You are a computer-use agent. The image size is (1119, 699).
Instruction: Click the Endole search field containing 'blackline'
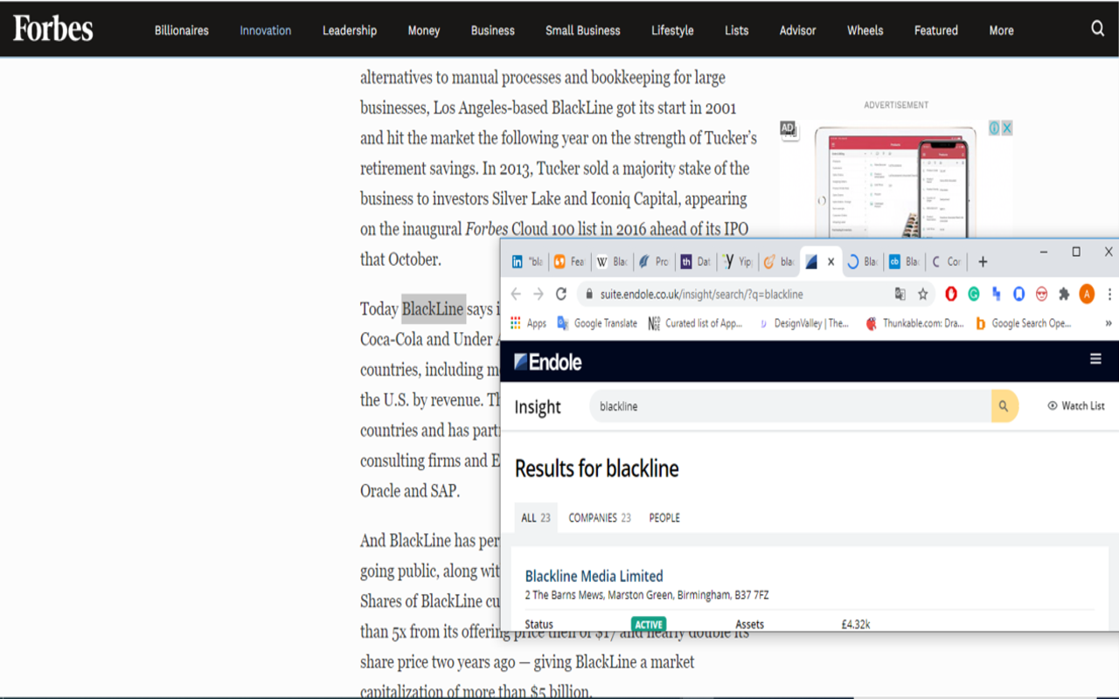point(790,406)
